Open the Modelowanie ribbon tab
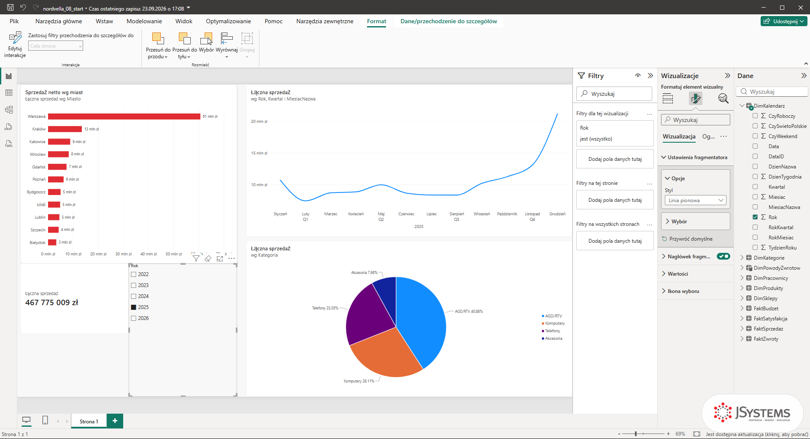Viewport: 810px width, 439px height. [144, 21]
